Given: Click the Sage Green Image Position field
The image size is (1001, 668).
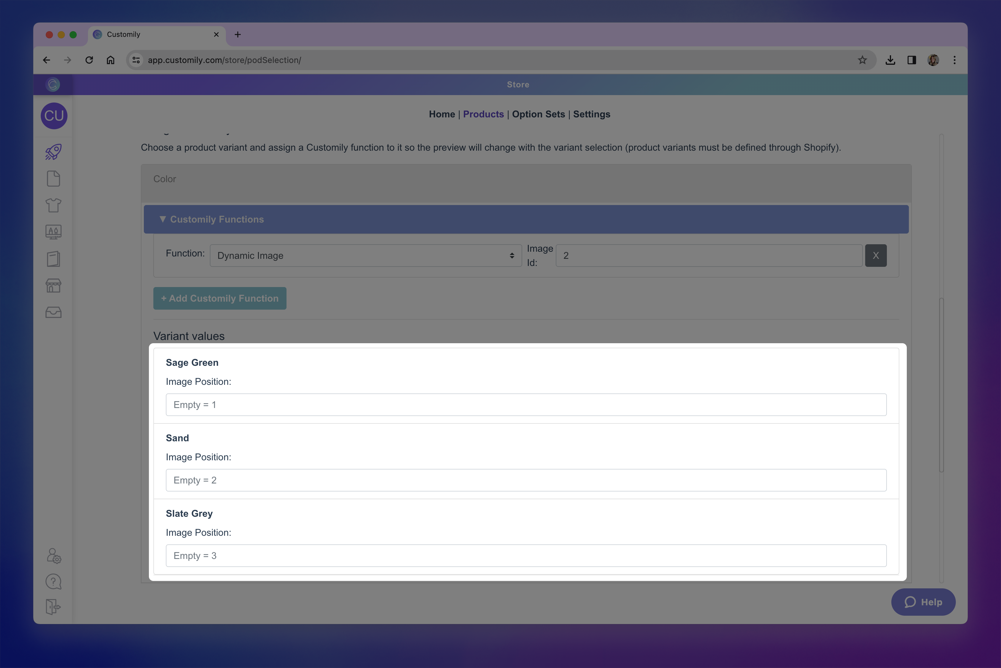Looking at the screenshot, I should coord(526,405).
